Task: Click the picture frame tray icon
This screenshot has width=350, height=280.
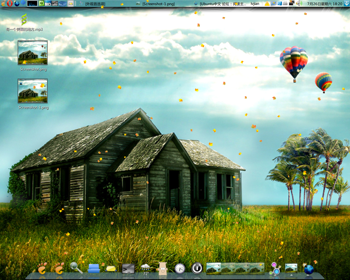Action: coord(274,4)
